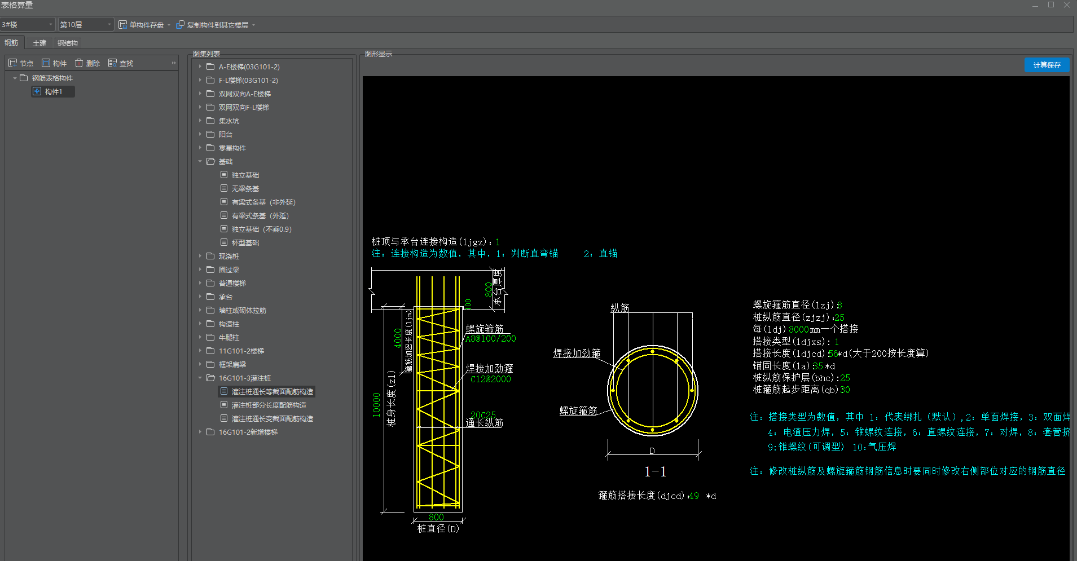1077x561 pixels.
Task: Click the 20C25 longitudinal rebar value
Action: [x=483, y=414]
